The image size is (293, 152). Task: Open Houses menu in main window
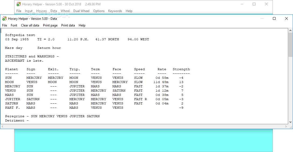[41, 11]
